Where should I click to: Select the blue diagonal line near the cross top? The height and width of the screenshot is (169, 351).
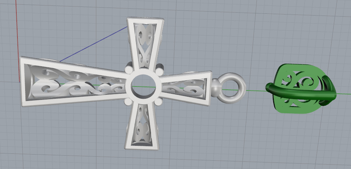click(x=93, y=44)
